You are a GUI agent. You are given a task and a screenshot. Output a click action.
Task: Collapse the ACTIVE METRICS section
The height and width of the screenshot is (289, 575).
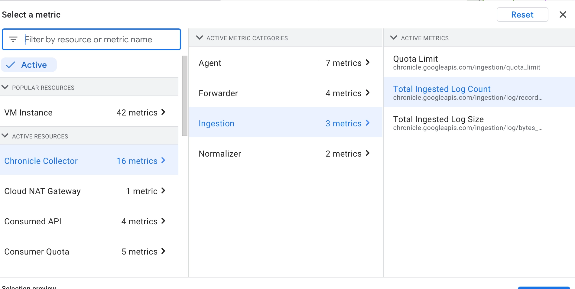[394, 38]
